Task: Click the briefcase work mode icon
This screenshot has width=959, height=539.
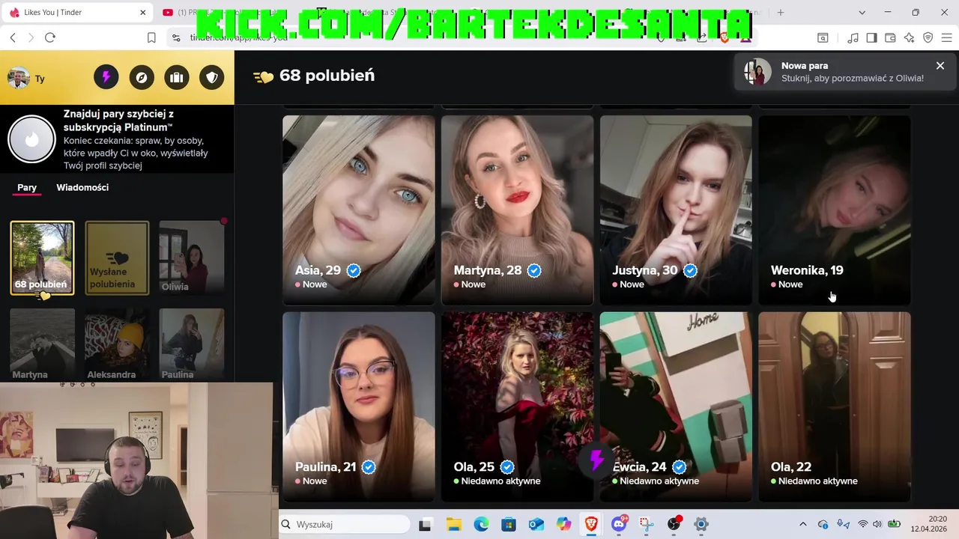Action: coord(177,77)
